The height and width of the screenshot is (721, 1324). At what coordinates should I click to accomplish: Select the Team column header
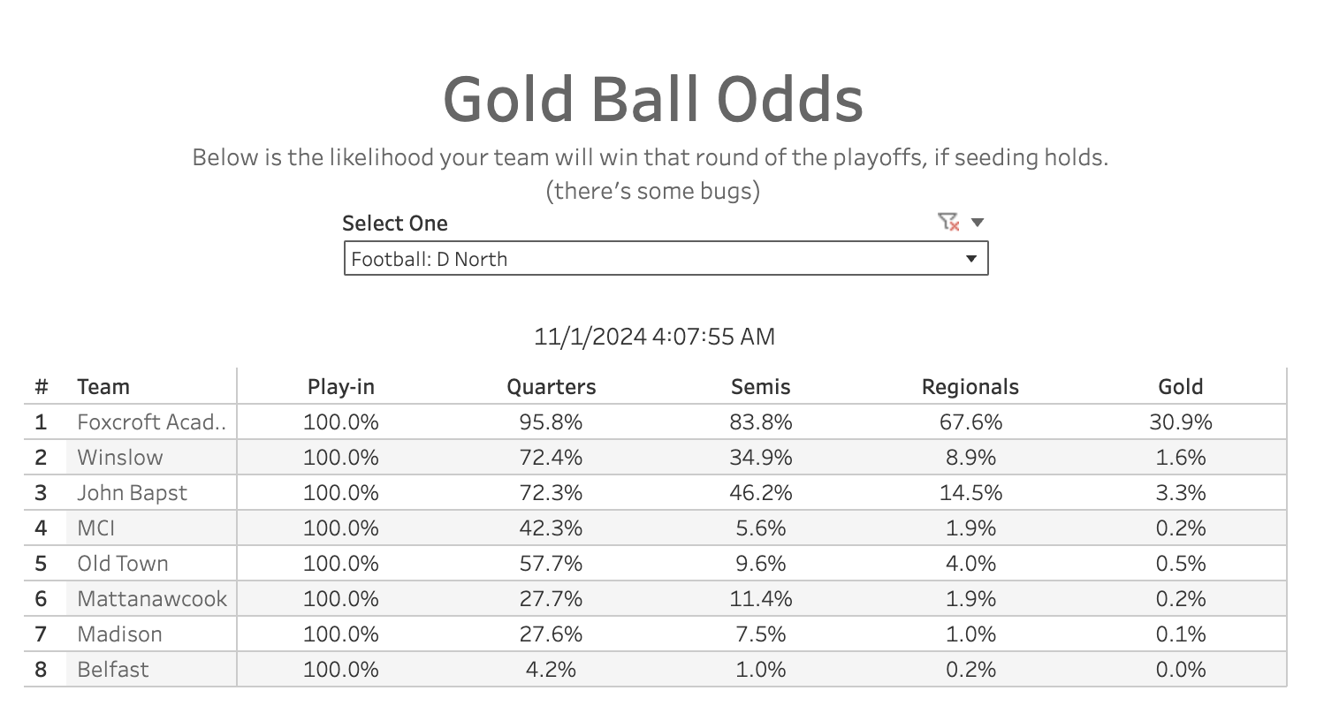(103, 387)
